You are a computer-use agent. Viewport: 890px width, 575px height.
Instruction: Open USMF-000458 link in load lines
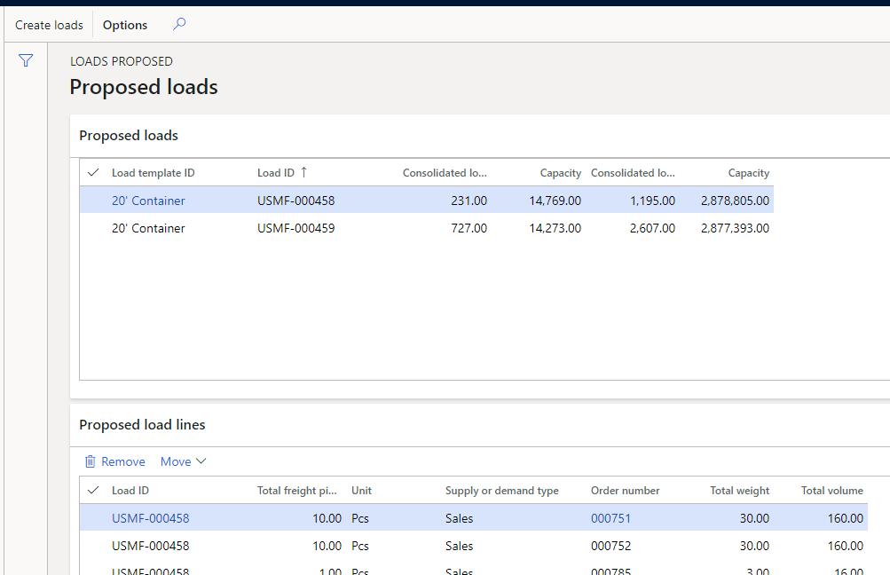pos(151,518)
